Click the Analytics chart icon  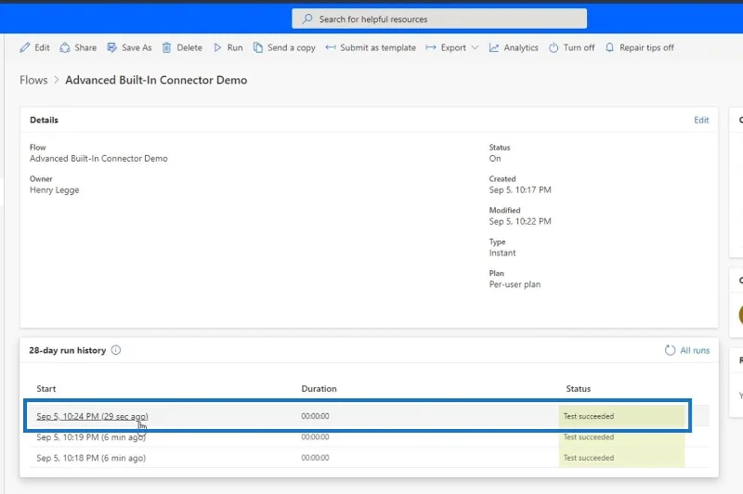click(494, 47)
